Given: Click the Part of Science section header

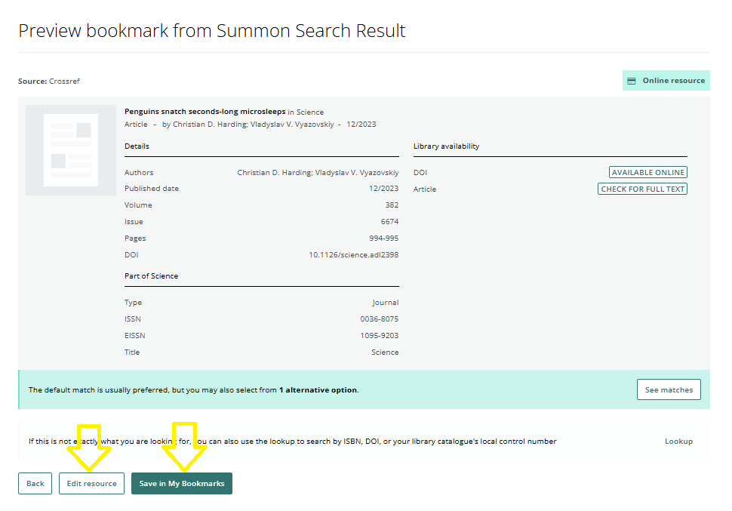Looking at the screenshot, I should pos(152,276).
